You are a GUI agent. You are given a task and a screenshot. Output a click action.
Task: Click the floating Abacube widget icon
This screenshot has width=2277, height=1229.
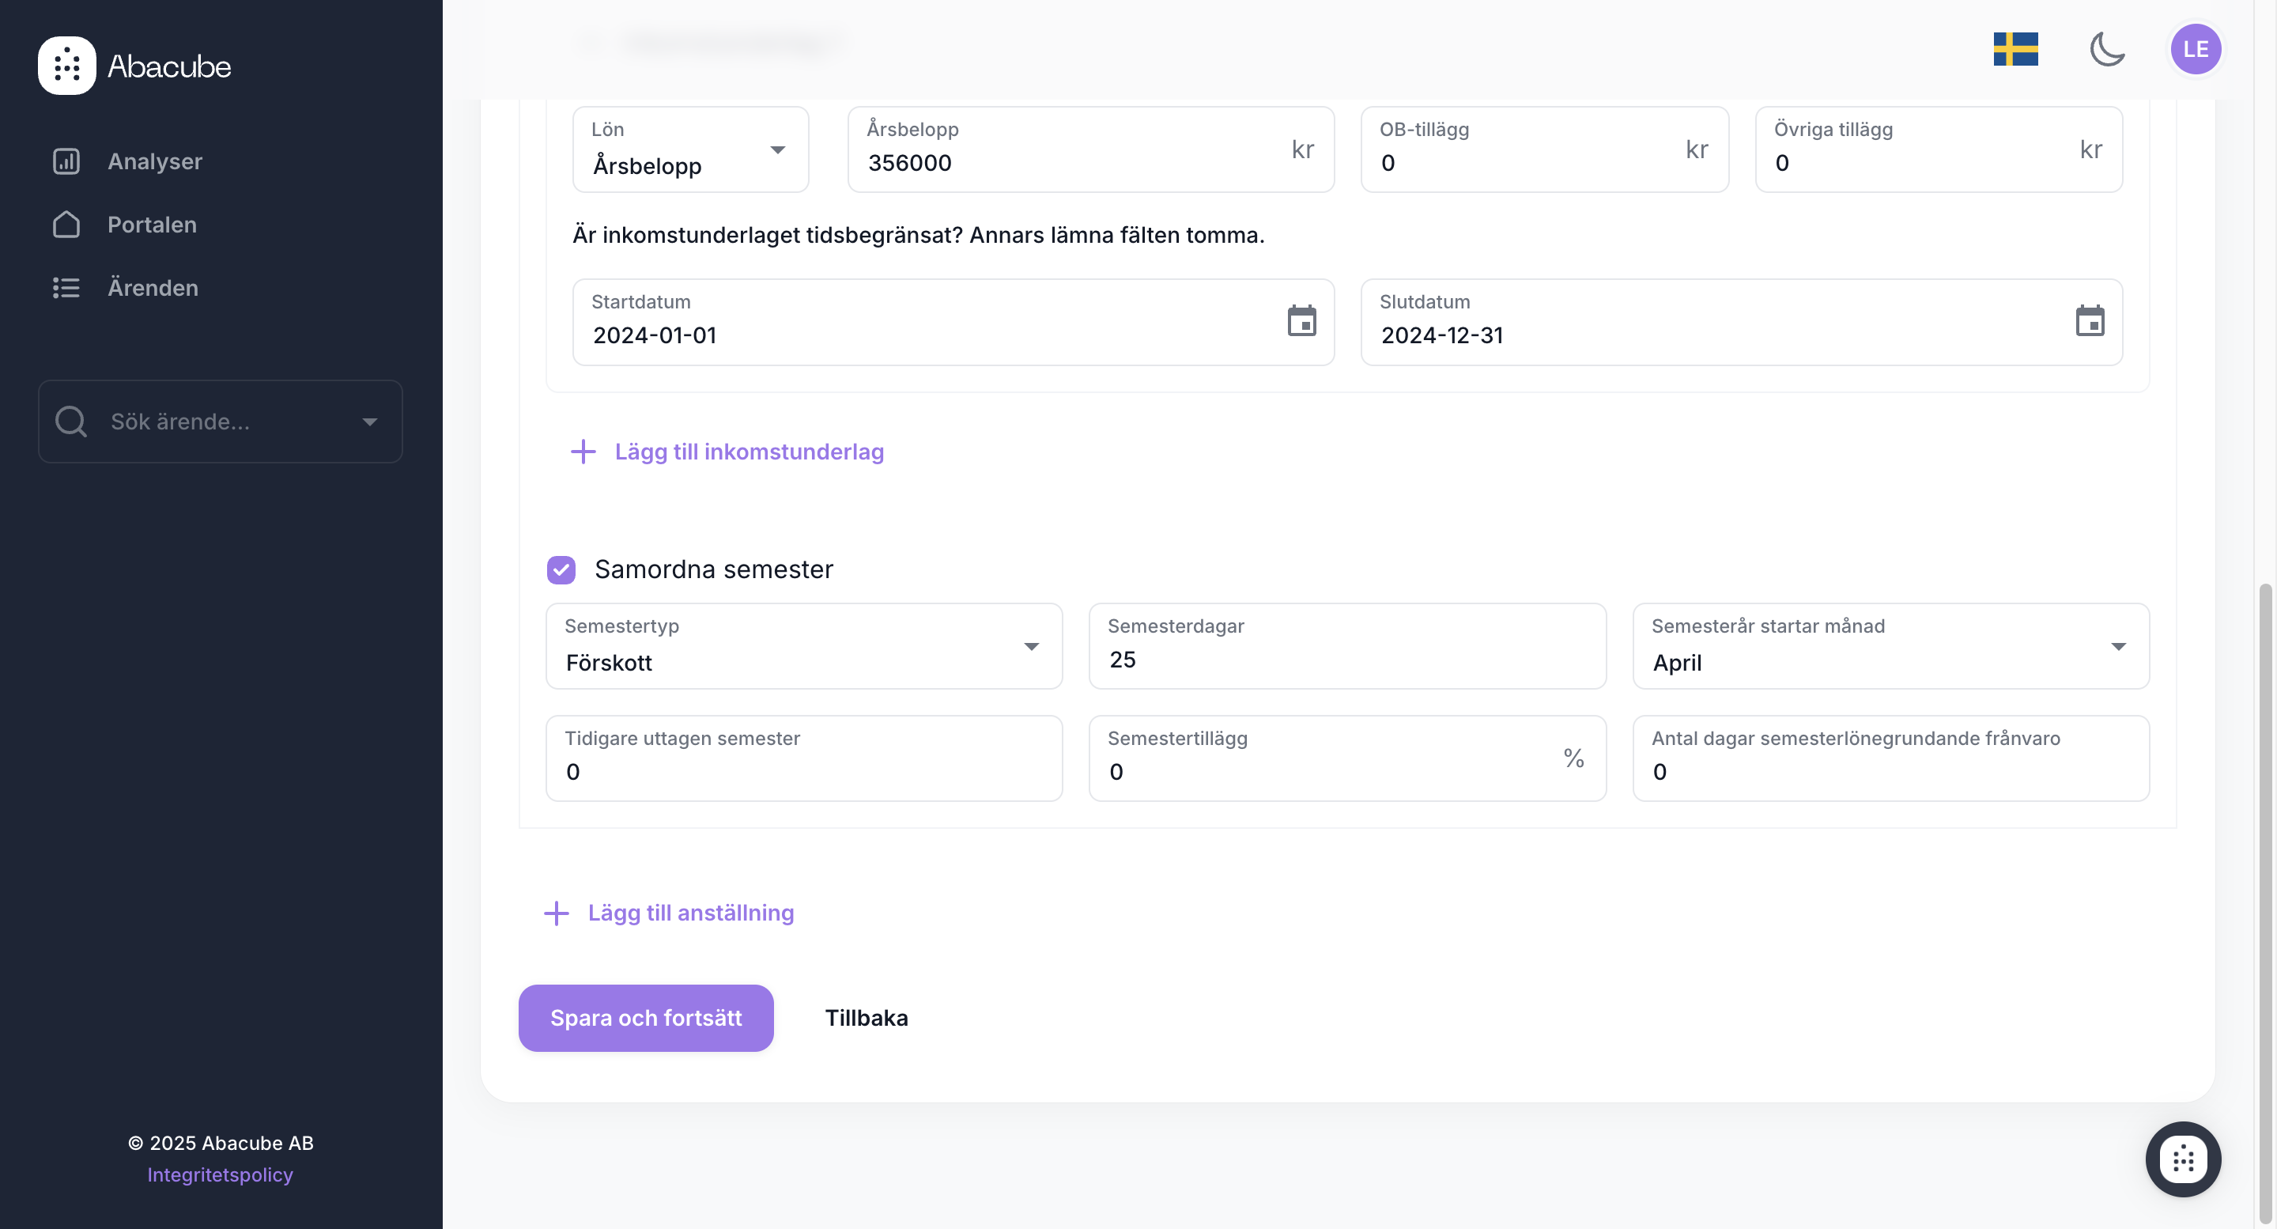[2182, 1159]
